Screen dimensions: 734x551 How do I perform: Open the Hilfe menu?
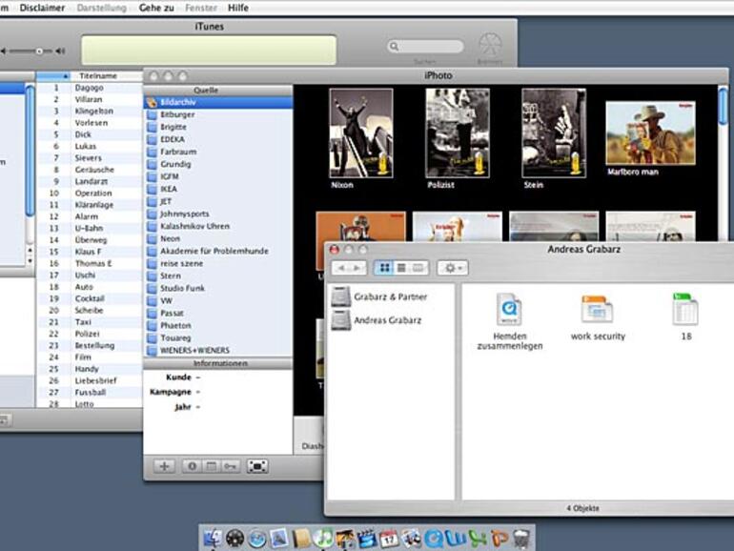237,8
